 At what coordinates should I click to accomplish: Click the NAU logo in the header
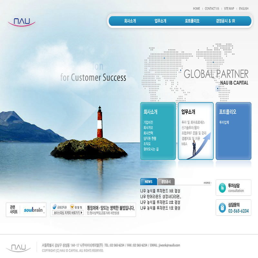[x=22, y=22]
